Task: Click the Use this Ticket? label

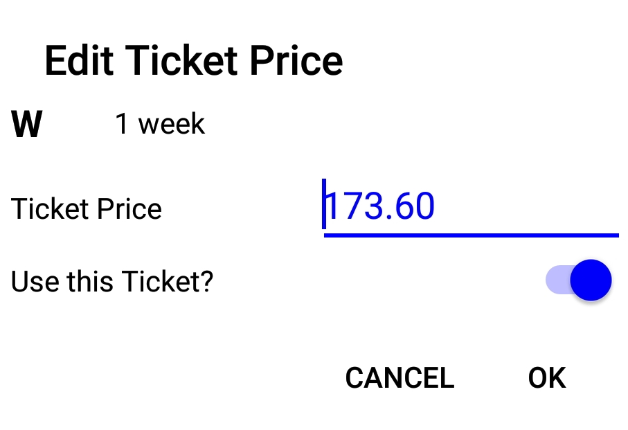Action: [111, 281]
